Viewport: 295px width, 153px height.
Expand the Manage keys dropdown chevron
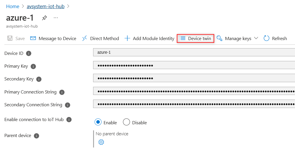pos(256,38)
